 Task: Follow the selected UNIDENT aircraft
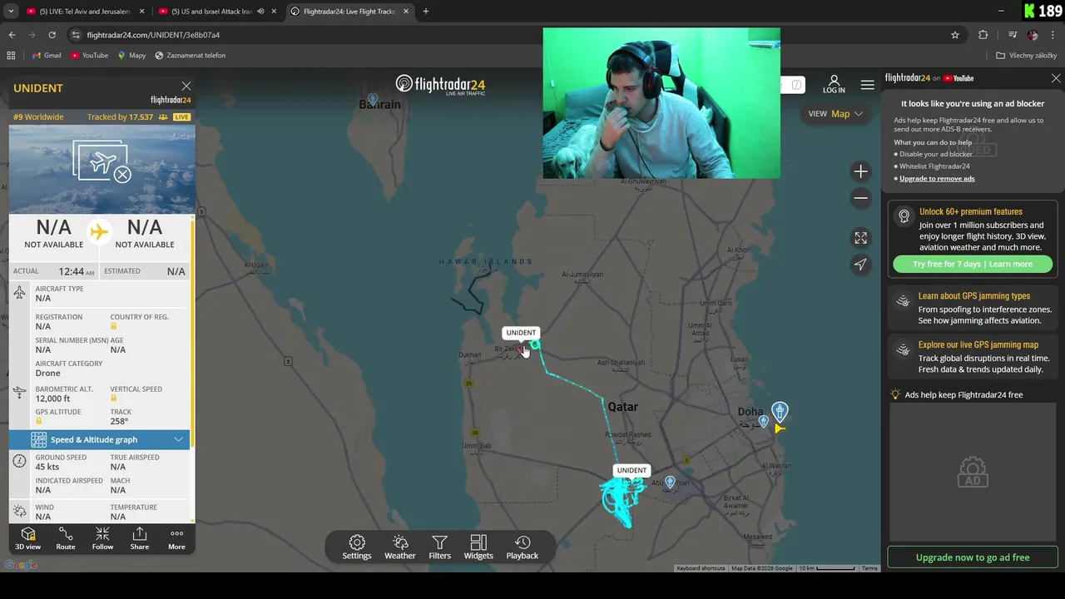click(x=102, y=538)
